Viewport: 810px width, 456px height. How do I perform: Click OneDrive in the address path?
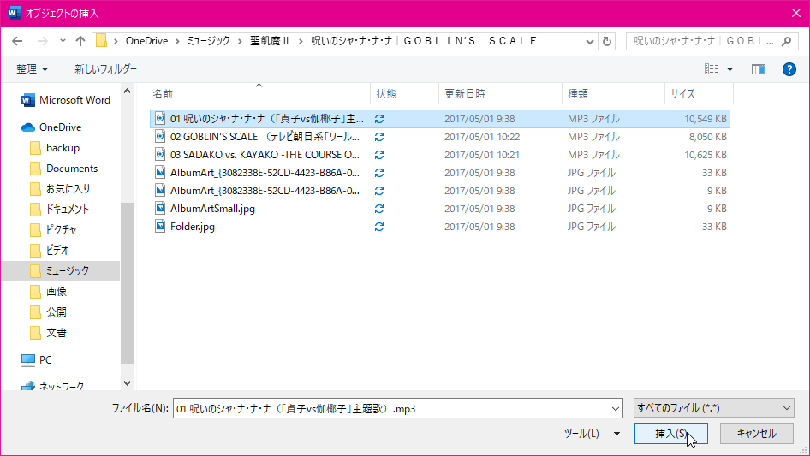coord(146,41)
